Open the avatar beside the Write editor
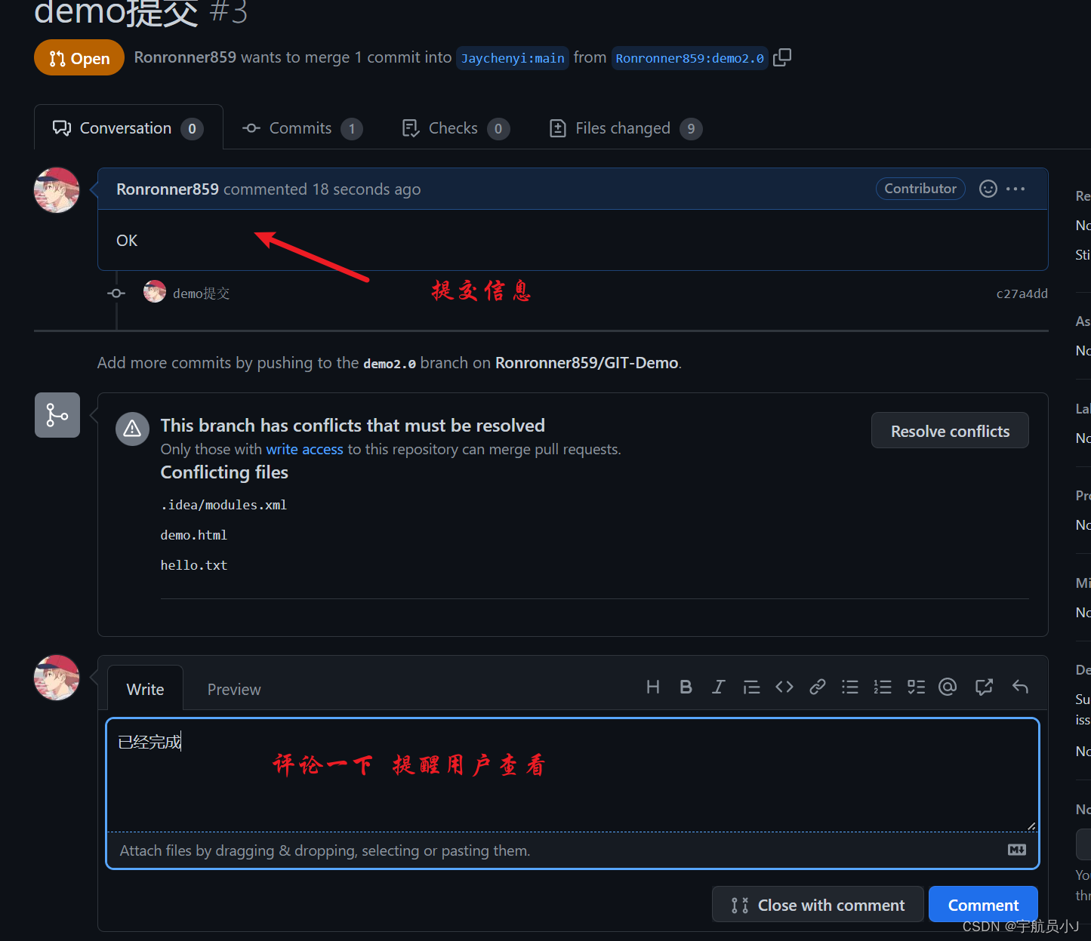The image size is (1091, 941). point(57,678)
